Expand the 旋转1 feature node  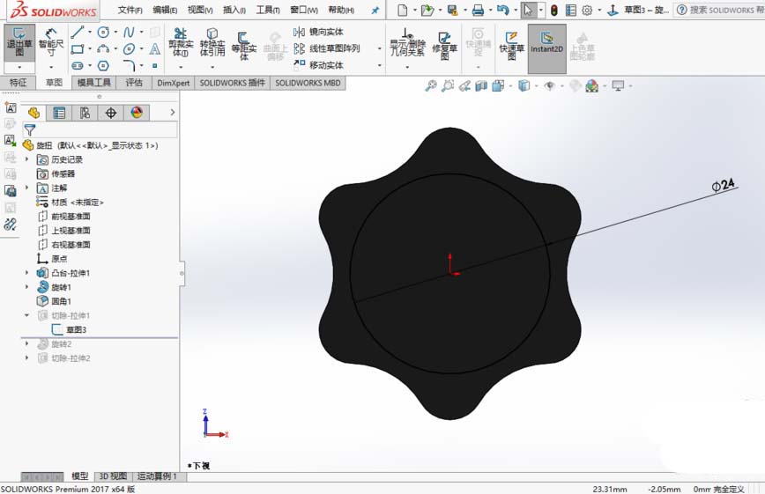click(26, 287)
